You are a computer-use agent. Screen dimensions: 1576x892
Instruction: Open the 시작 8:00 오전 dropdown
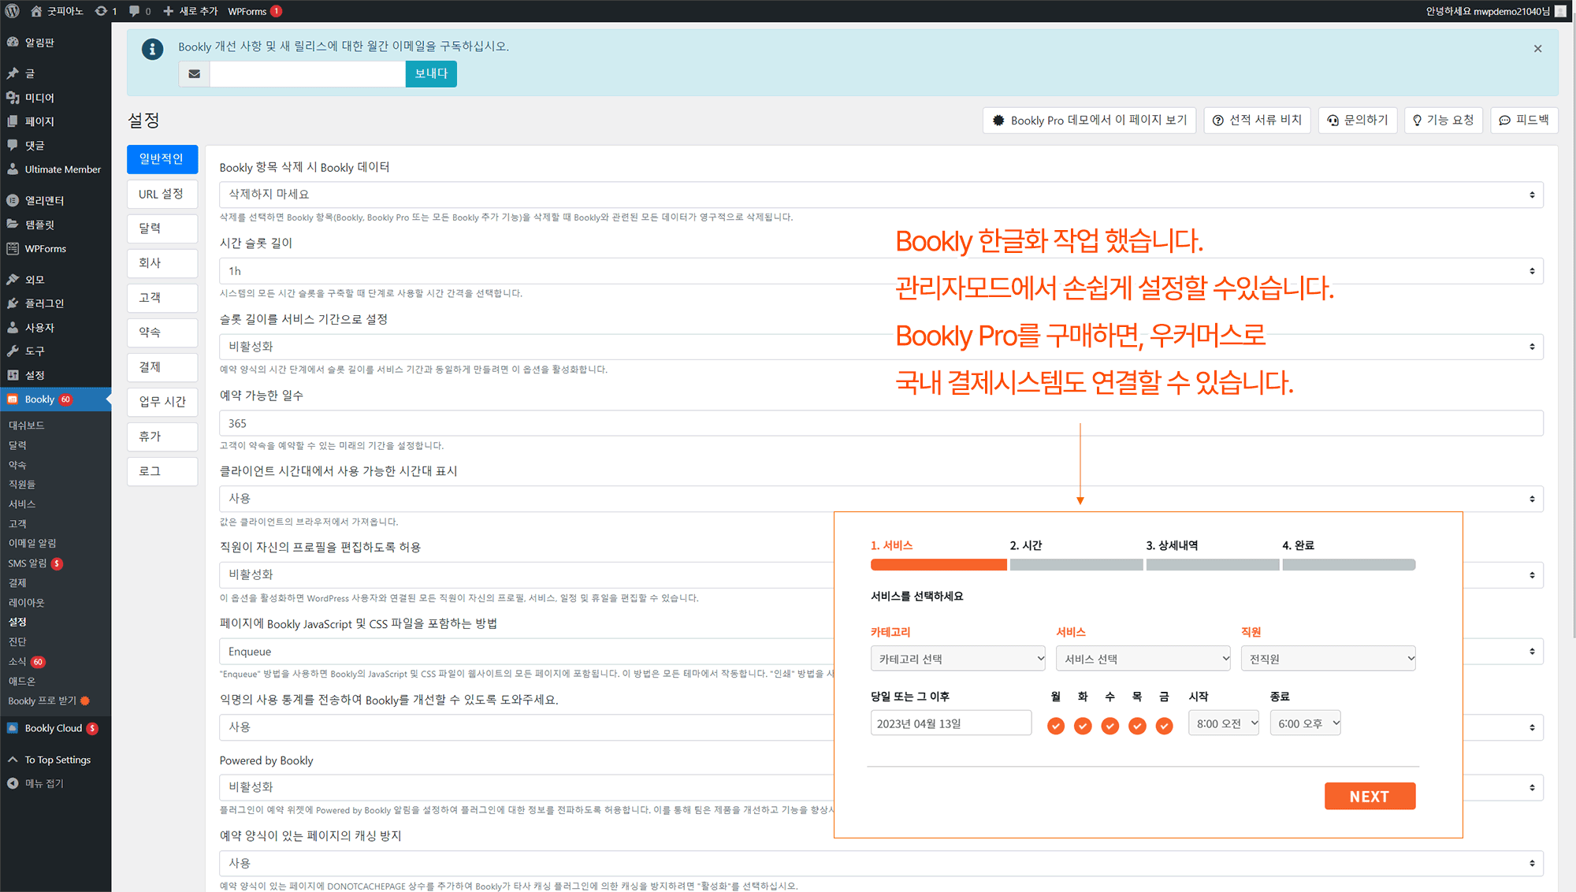coord(1224,723)
